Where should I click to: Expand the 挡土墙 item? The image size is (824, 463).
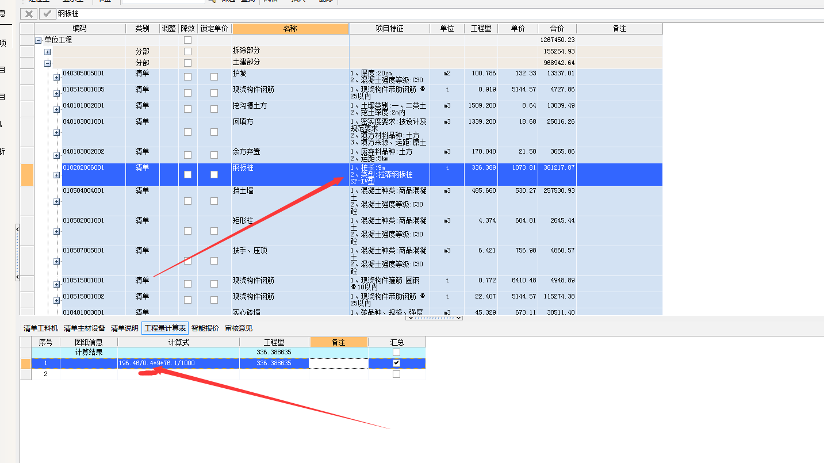click(x=57, y=201)
